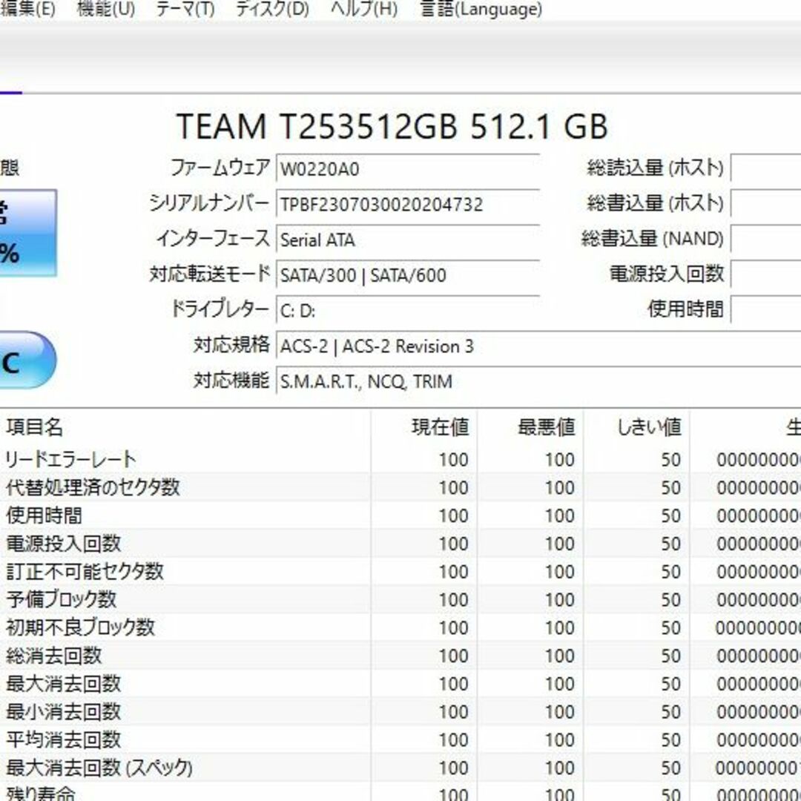Click current value 100 of 最小消去回数
Screen dimensions: 801x801
pos(454,712)
